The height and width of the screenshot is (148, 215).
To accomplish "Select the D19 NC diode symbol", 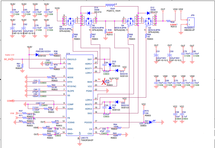I will click(x=110, y=107).
